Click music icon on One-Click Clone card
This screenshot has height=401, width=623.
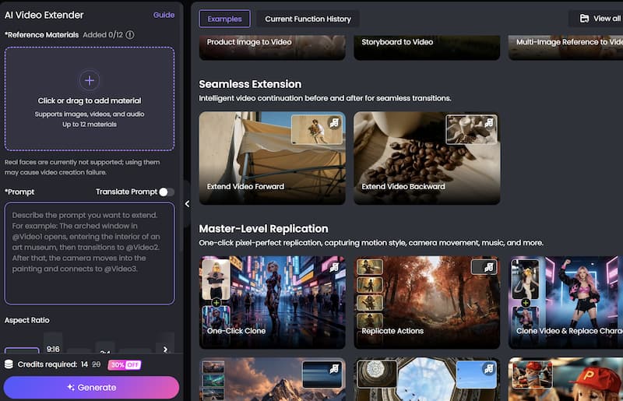(334, 267)
